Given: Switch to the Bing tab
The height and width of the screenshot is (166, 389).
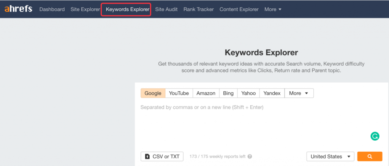Looking at the screenshot, I should coord(228,93).
